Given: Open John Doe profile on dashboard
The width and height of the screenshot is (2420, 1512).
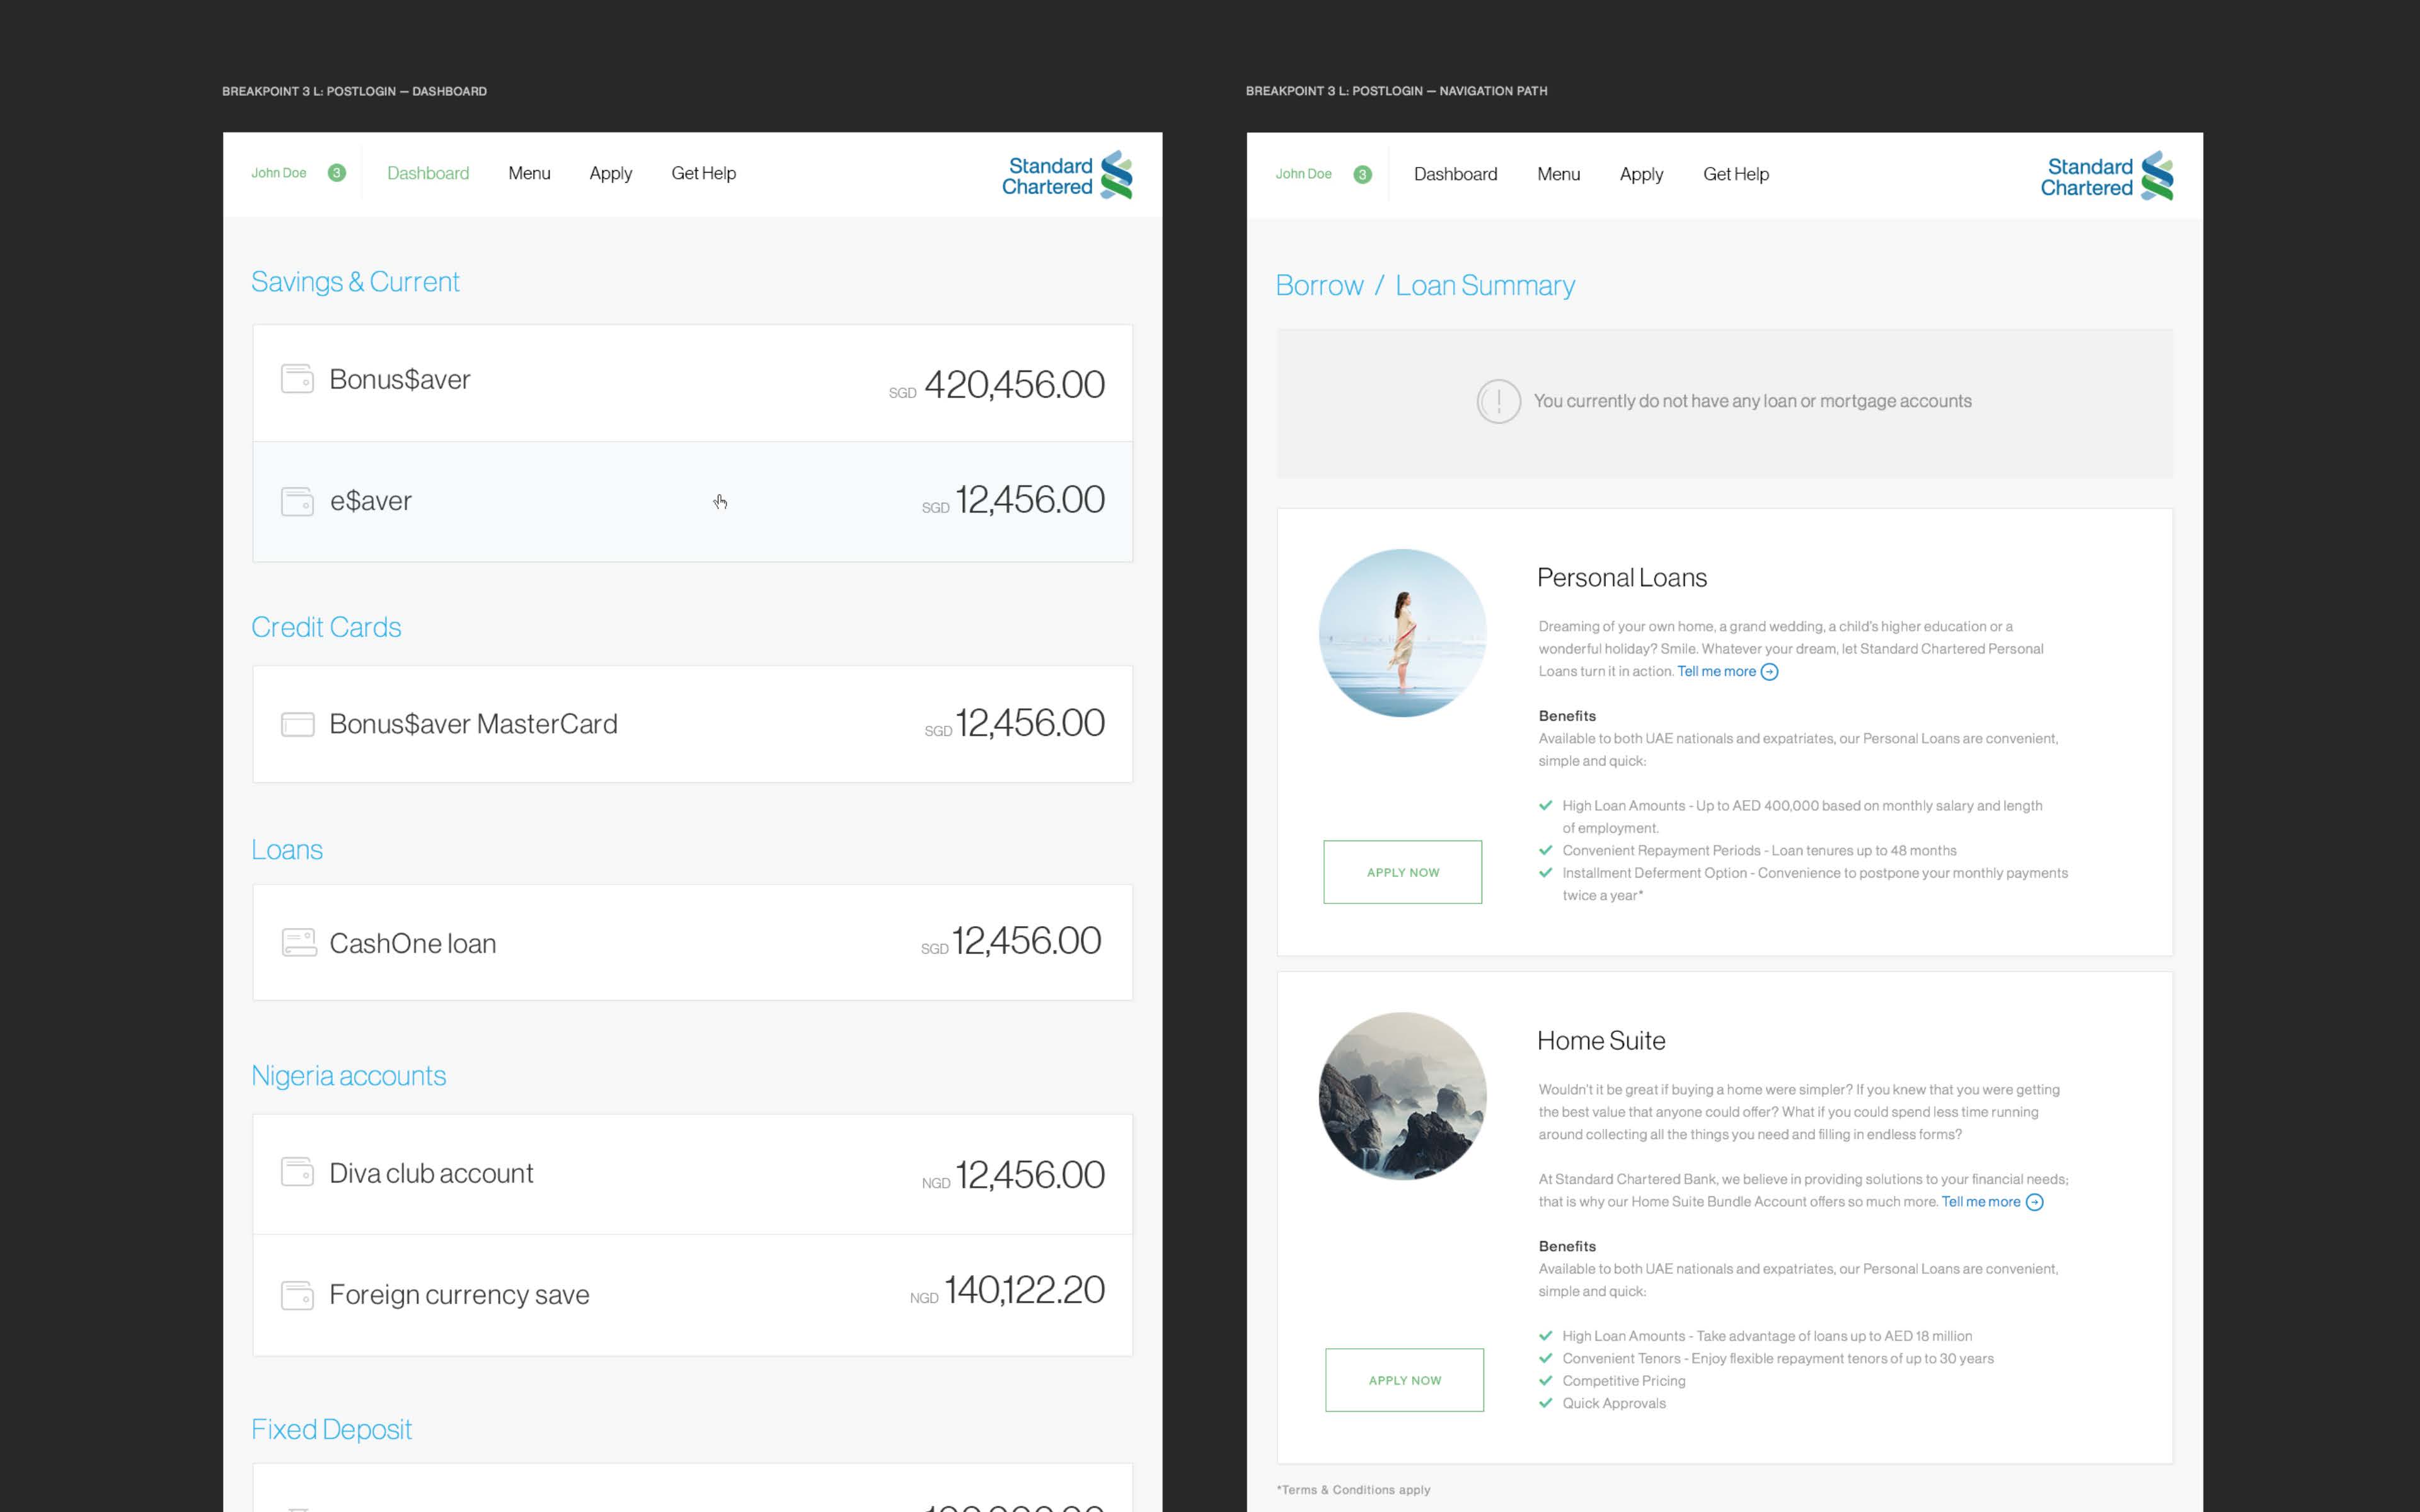Looking at the screenshot, I should [x=279, y=173].
